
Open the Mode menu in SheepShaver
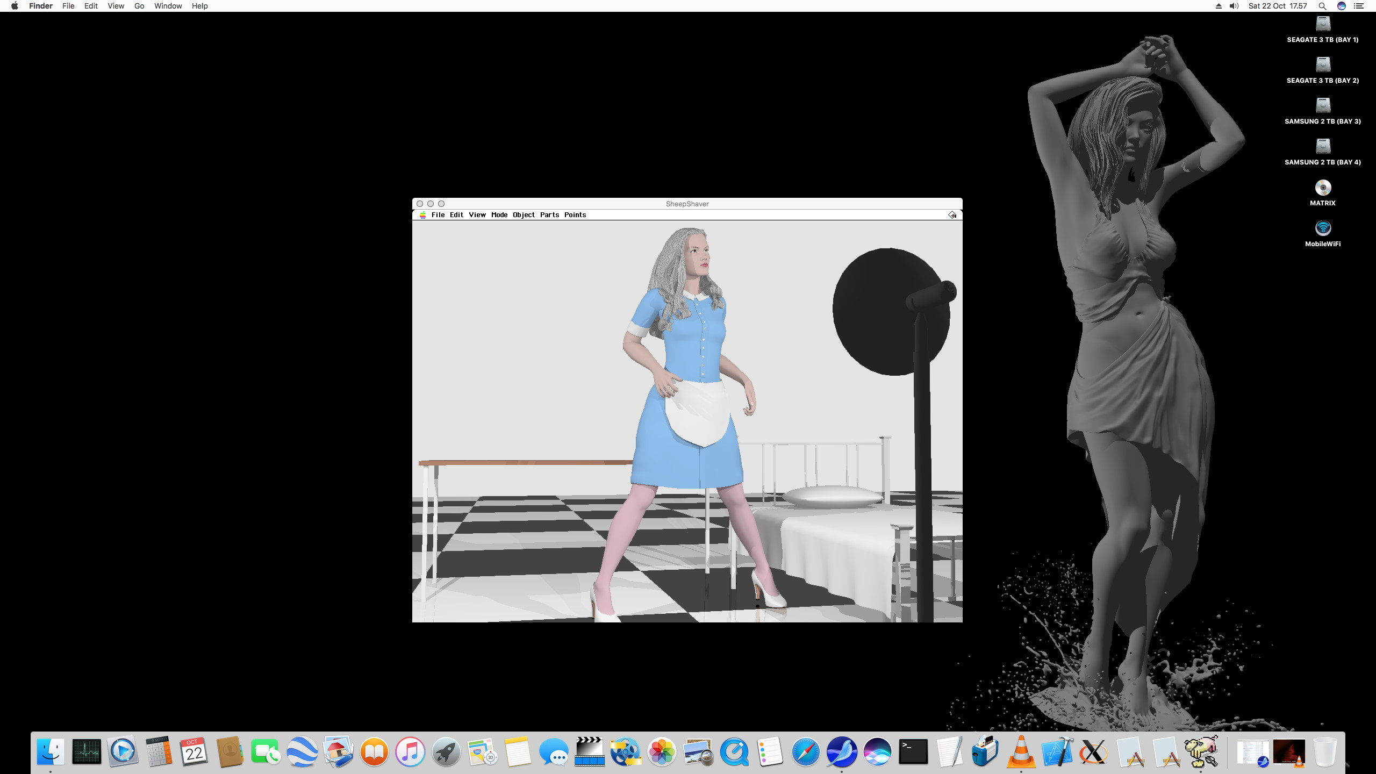[x=499, y=215]
